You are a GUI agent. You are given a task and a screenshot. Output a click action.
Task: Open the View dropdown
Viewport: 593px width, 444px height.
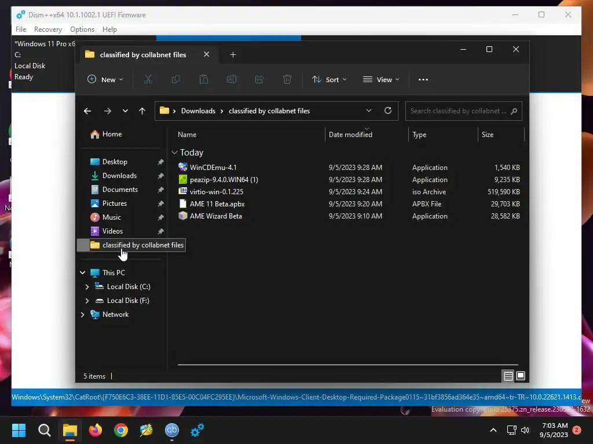[381, 80]
